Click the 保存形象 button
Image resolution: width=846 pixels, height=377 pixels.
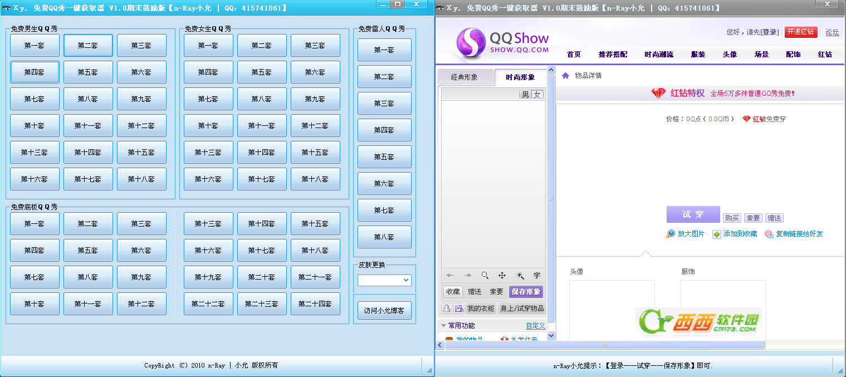coord(526,291)
